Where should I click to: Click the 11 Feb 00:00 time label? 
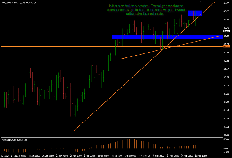click(173, 156)
